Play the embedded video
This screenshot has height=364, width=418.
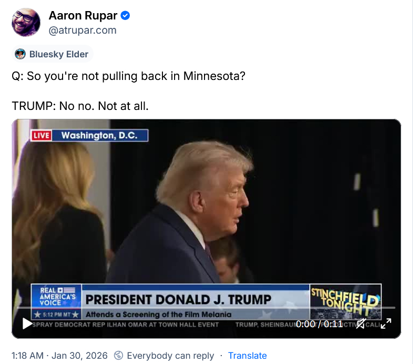point(27,323)
